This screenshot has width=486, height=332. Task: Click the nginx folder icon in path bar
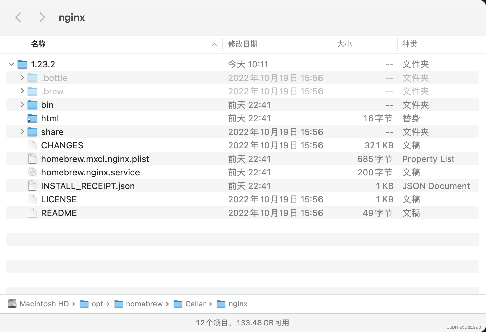pos(221,304)
